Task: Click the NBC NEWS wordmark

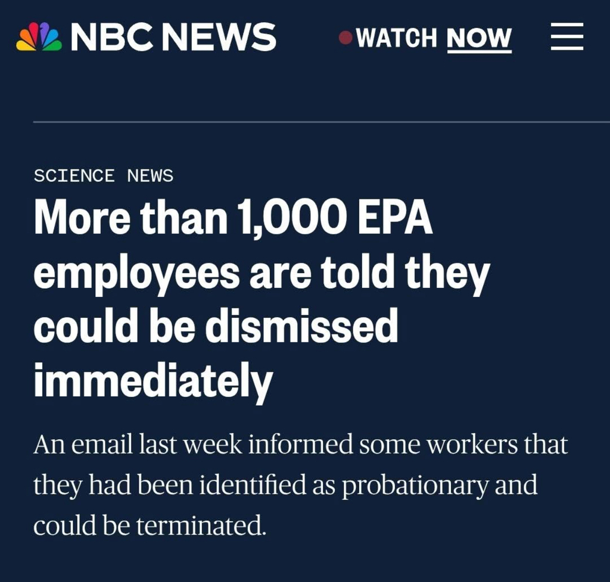Action: coord(173,37)
